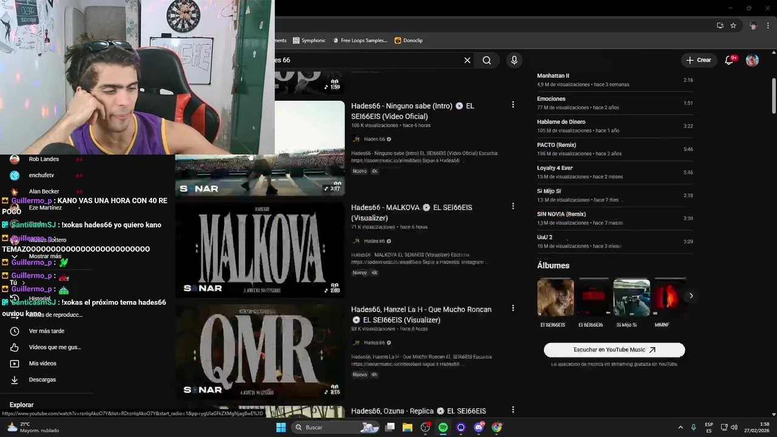This screenshot has height=437, width=777.
Task: Open Ver más tarde in the sidebar
Action: coord(47,331)
